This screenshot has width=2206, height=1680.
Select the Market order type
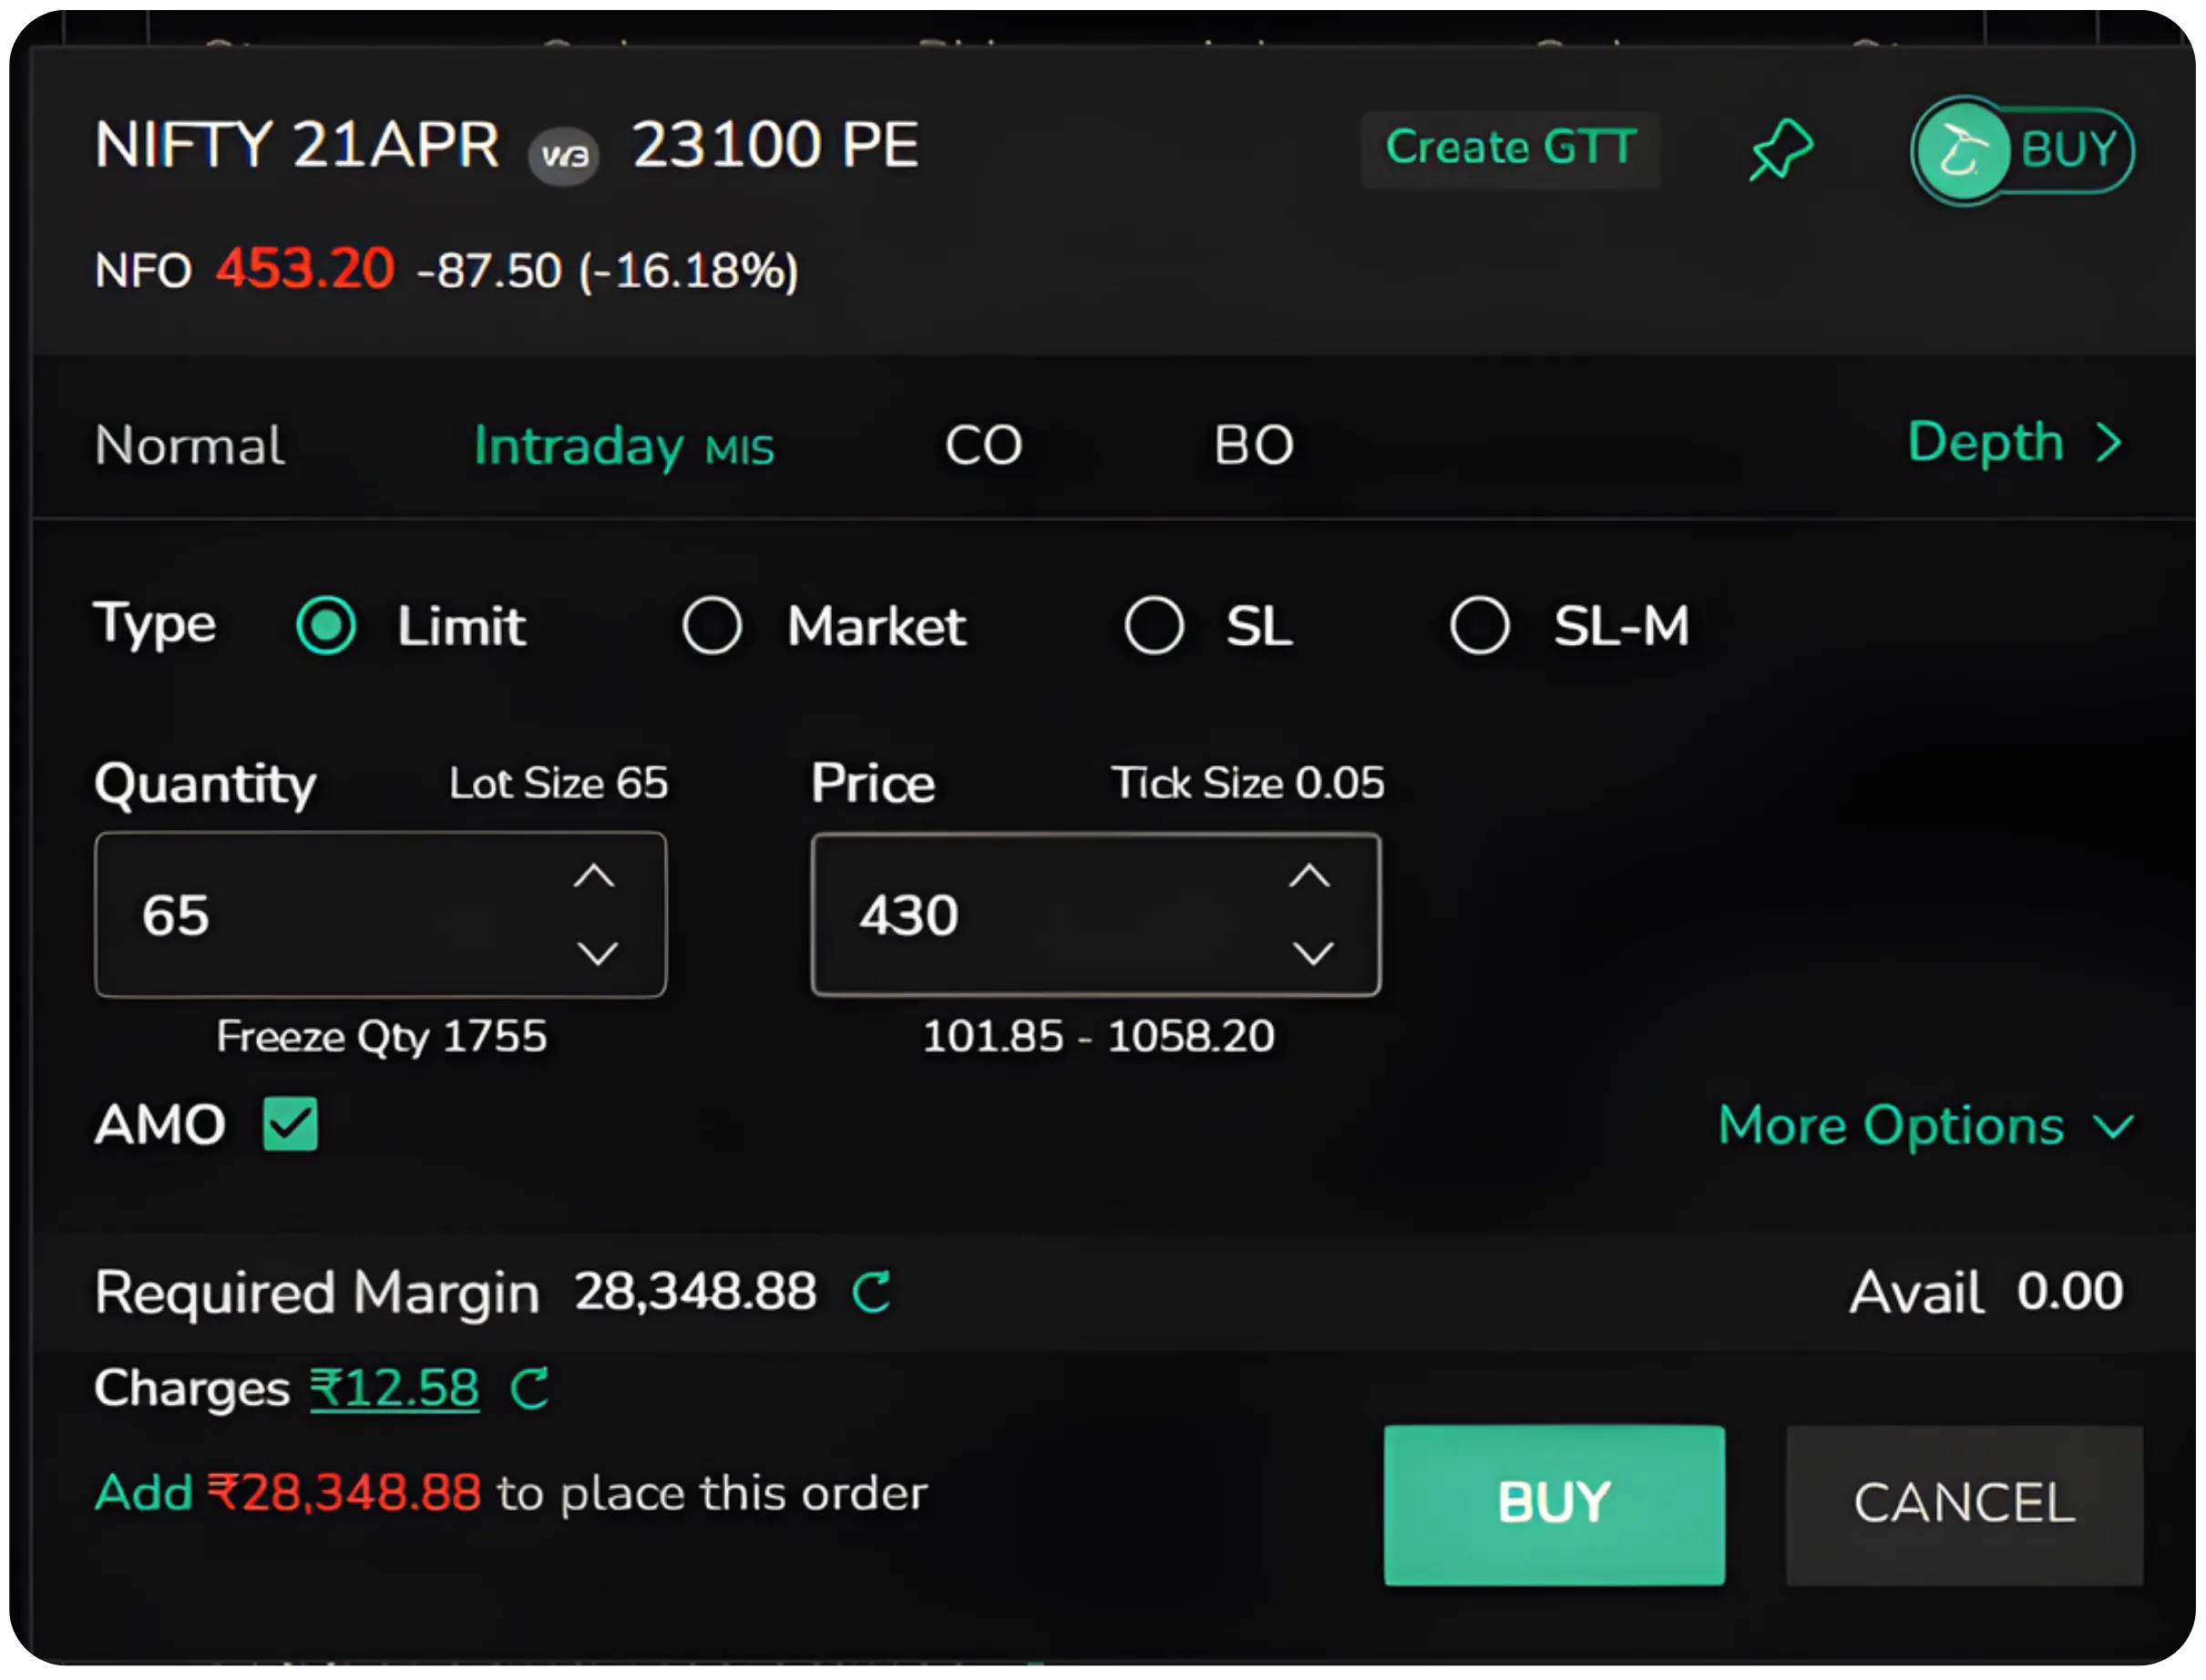click(712, 625)
